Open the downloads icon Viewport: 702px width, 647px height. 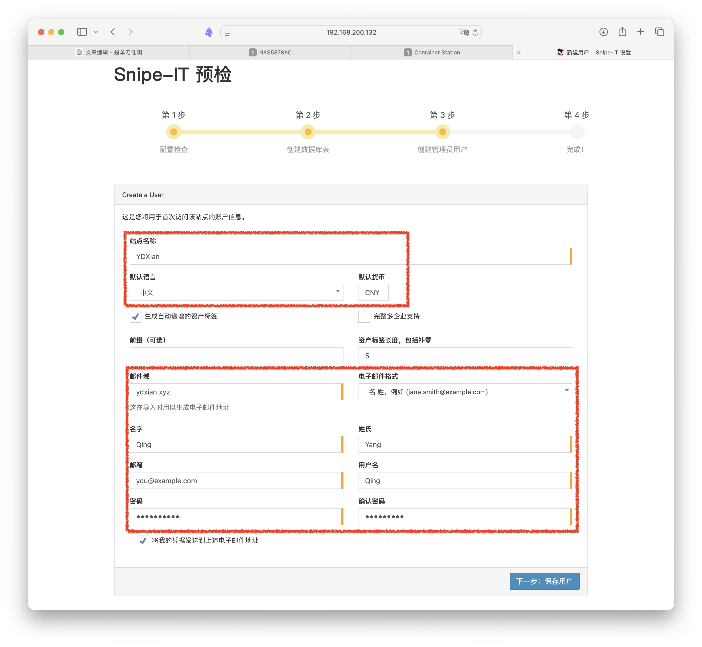pos(603,32)
